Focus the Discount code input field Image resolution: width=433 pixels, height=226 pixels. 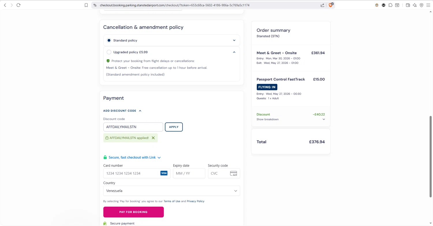coord(133,127)
